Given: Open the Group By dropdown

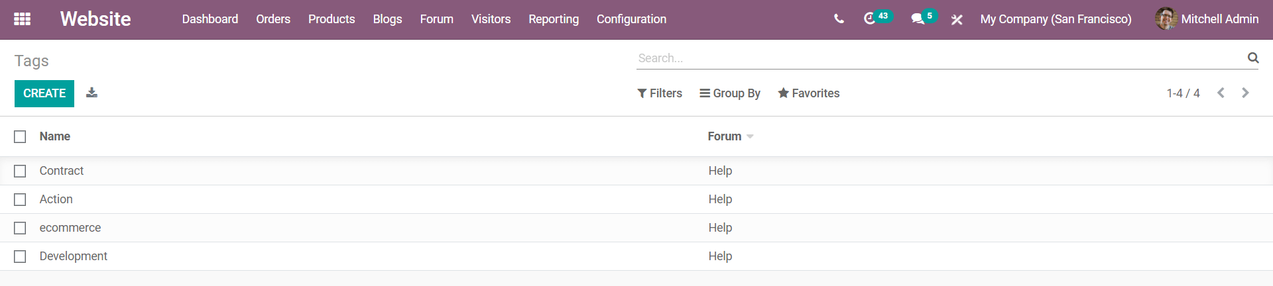Looking at the screenshot, I should [x=730, y=93].
